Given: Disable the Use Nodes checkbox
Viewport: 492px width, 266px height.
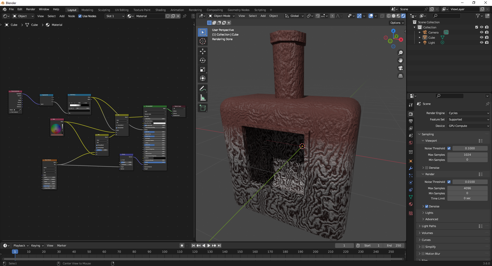Looking at the screenshot, I should 80,16.
